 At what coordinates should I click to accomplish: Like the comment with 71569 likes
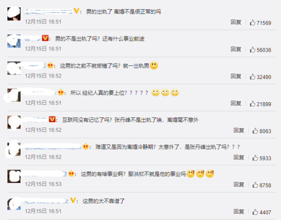tap(253, 23)
